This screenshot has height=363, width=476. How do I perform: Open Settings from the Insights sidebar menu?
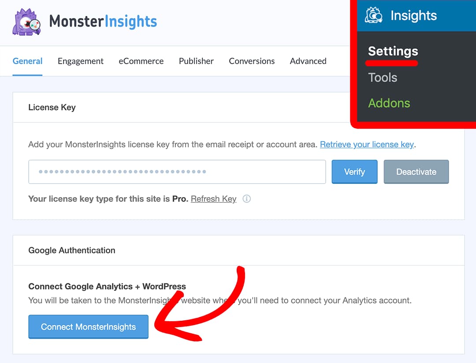click(392, 51)
